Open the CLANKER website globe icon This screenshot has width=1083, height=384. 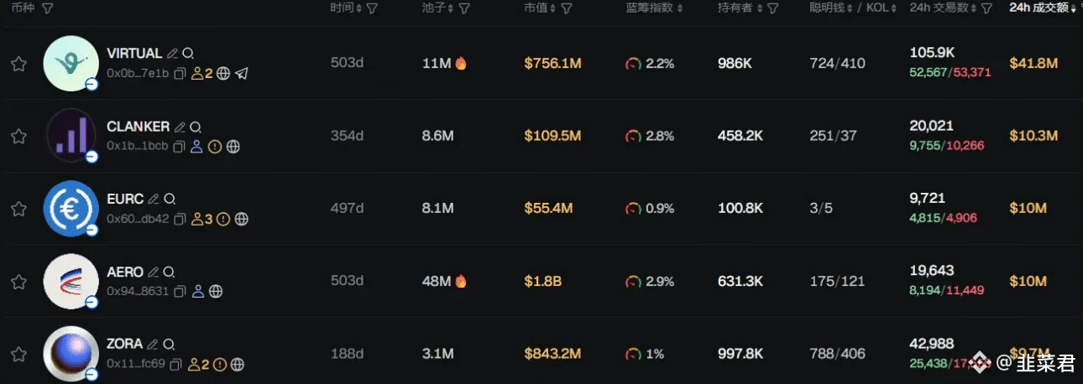(x=233, y=147)
